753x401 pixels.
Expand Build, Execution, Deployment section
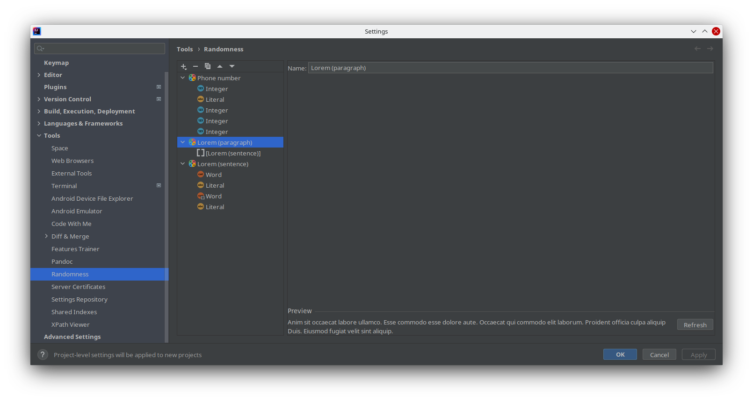coord(39,111)
